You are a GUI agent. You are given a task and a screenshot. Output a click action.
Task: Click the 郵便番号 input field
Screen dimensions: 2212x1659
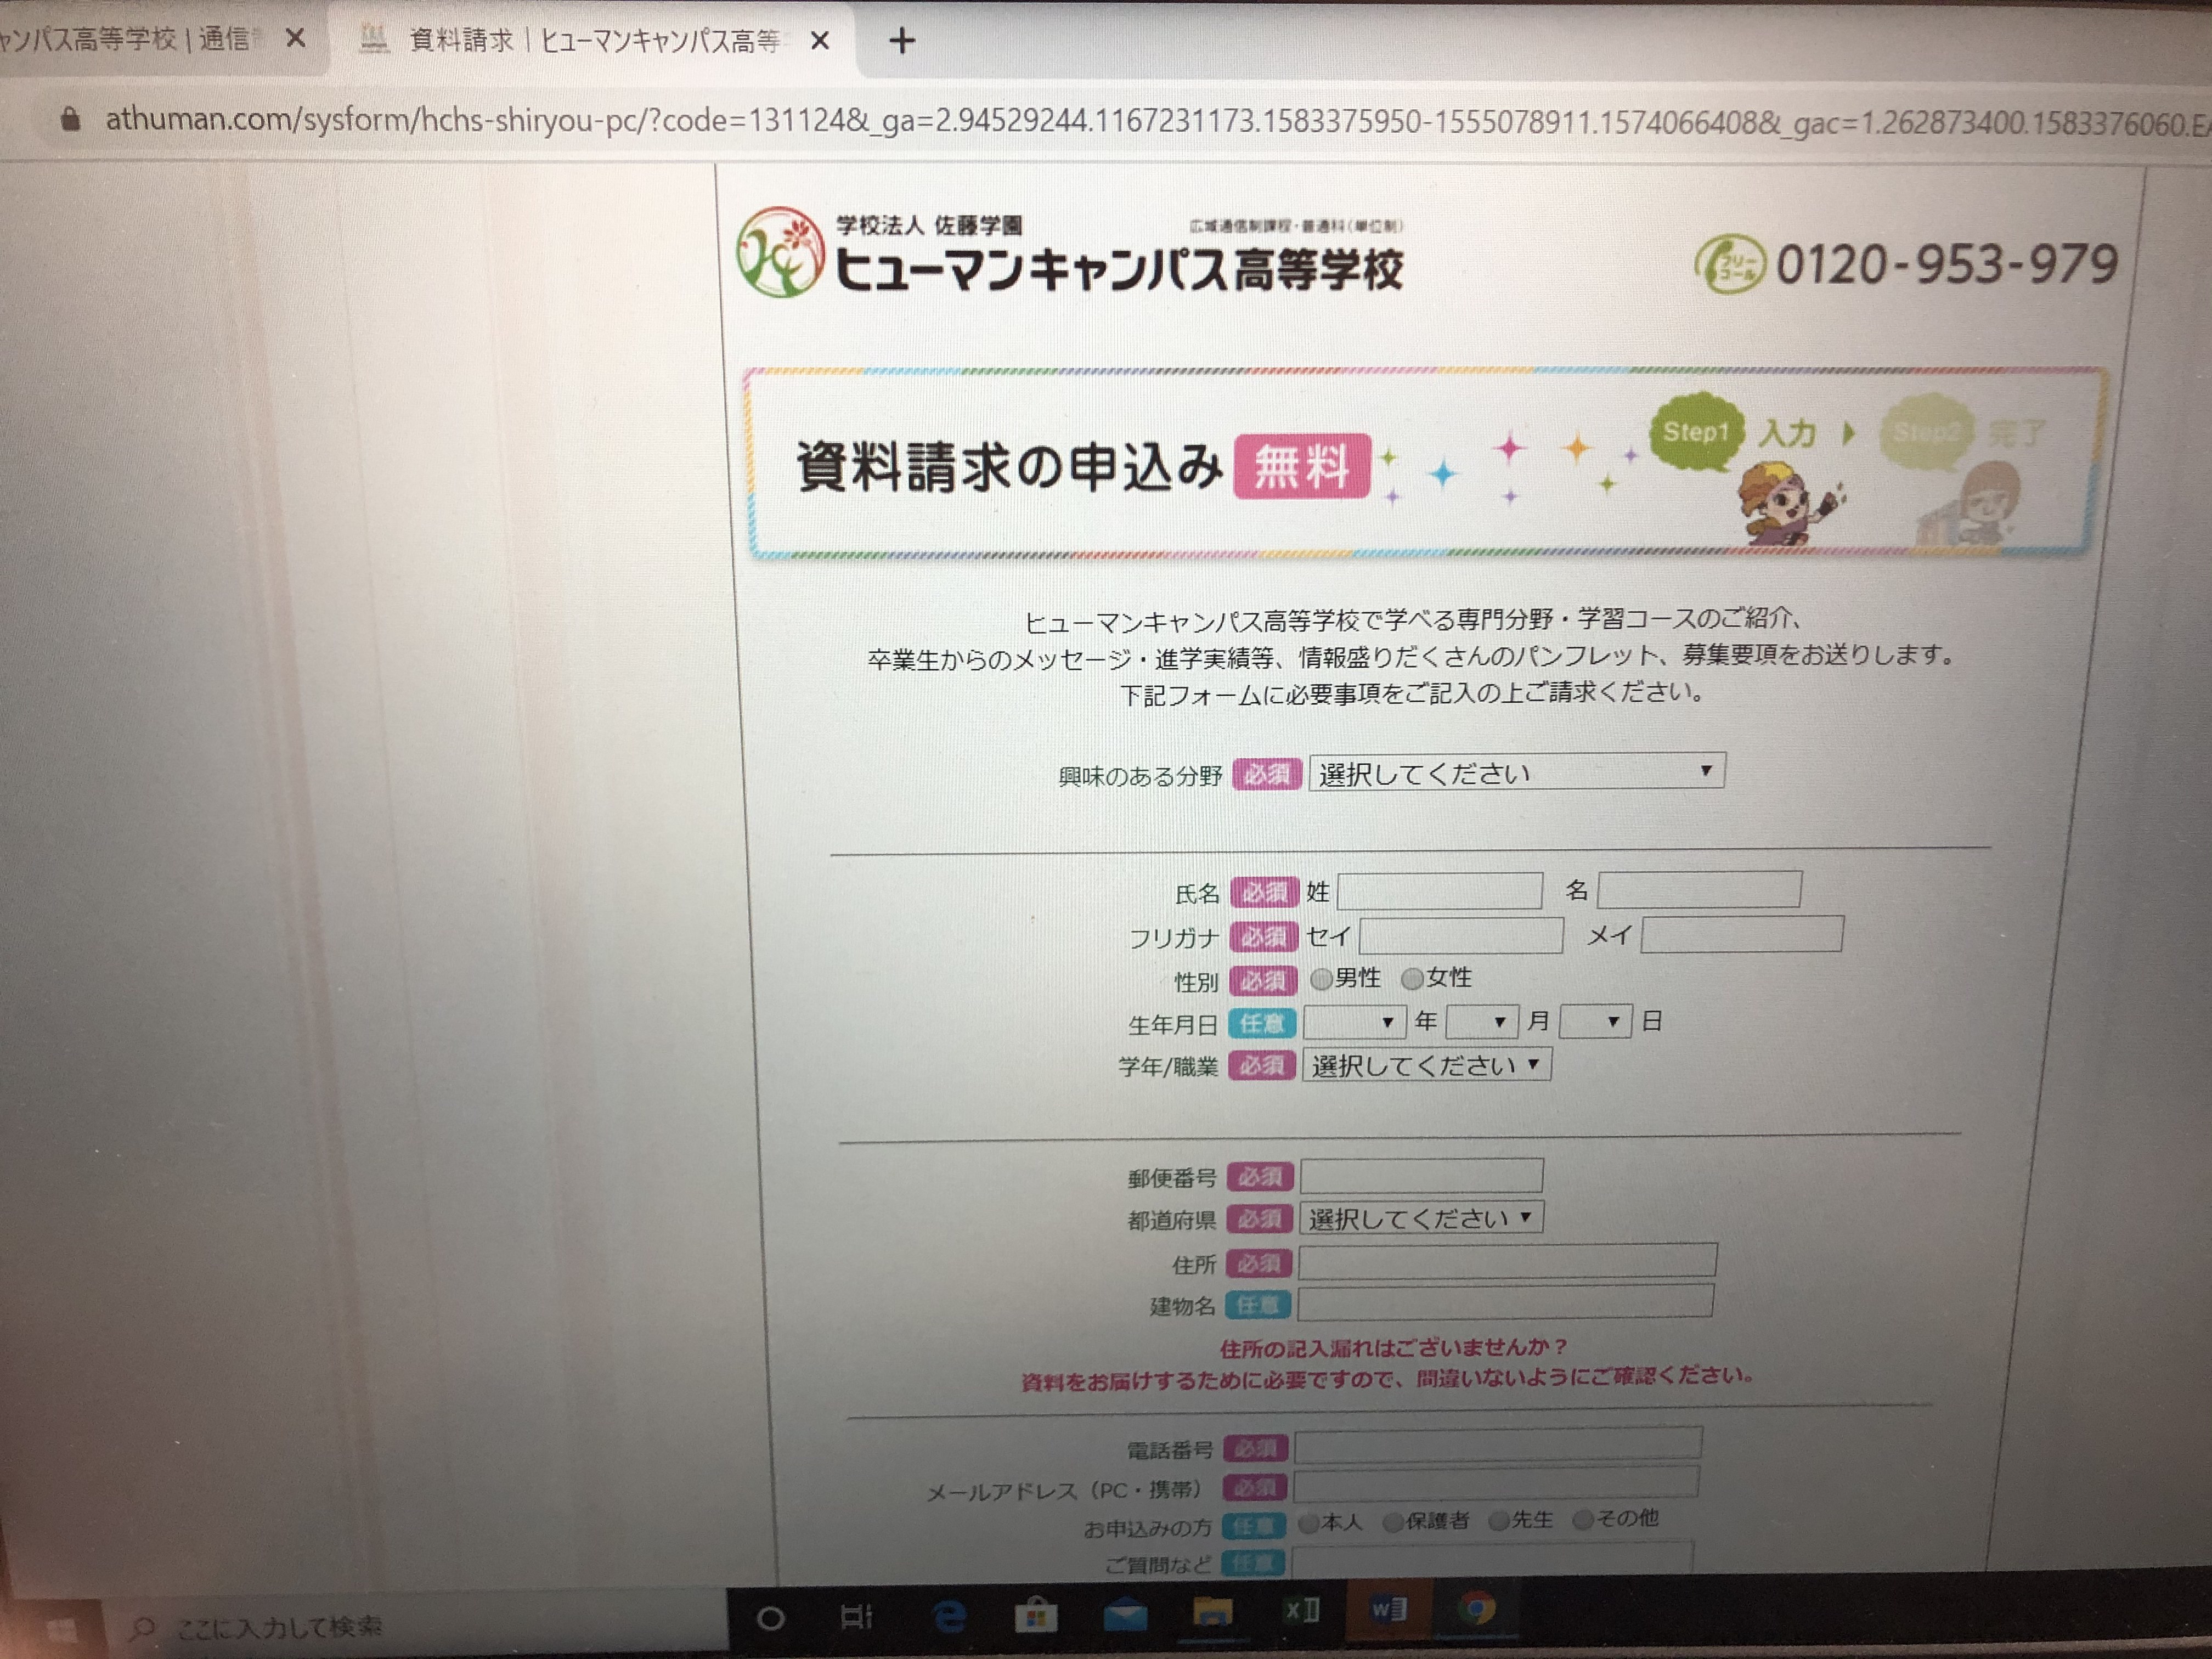(x=1422, y=1176)
